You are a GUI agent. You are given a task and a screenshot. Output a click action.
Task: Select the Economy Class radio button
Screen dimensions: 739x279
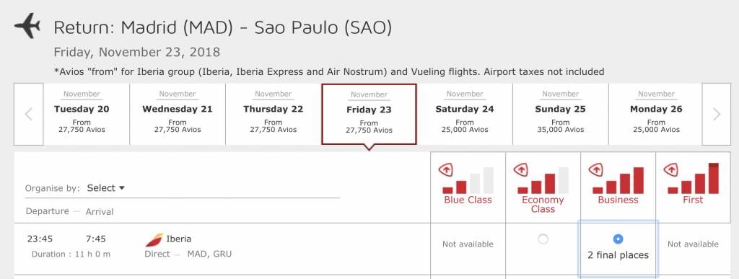(543, 239)
